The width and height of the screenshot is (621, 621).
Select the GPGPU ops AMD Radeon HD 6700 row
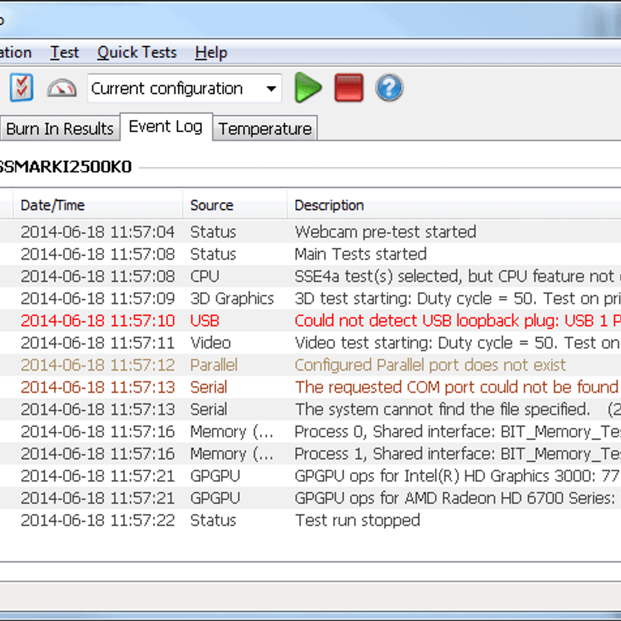310,498
